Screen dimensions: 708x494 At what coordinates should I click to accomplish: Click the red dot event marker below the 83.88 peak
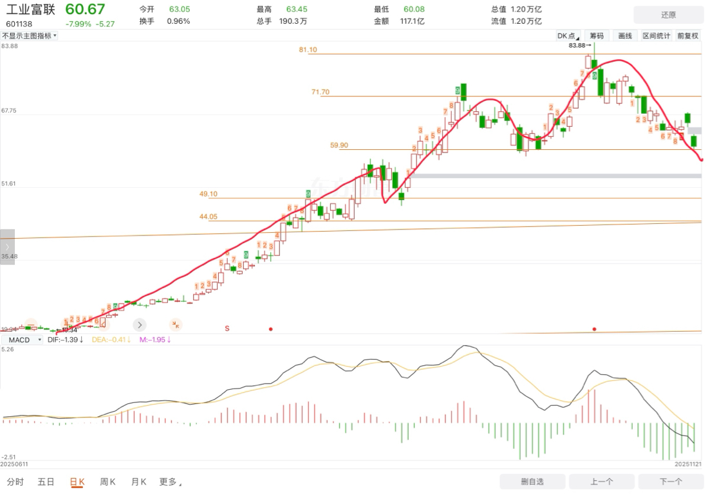pyautogui.click(x=594, y=329)
